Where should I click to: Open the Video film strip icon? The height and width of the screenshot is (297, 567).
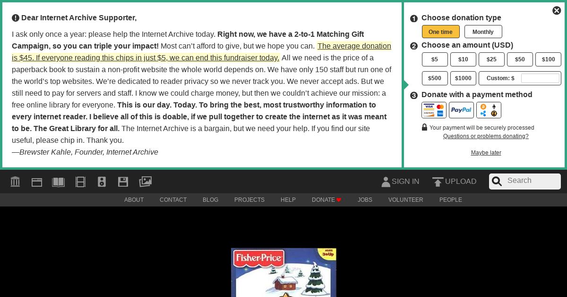coord(80,182)
